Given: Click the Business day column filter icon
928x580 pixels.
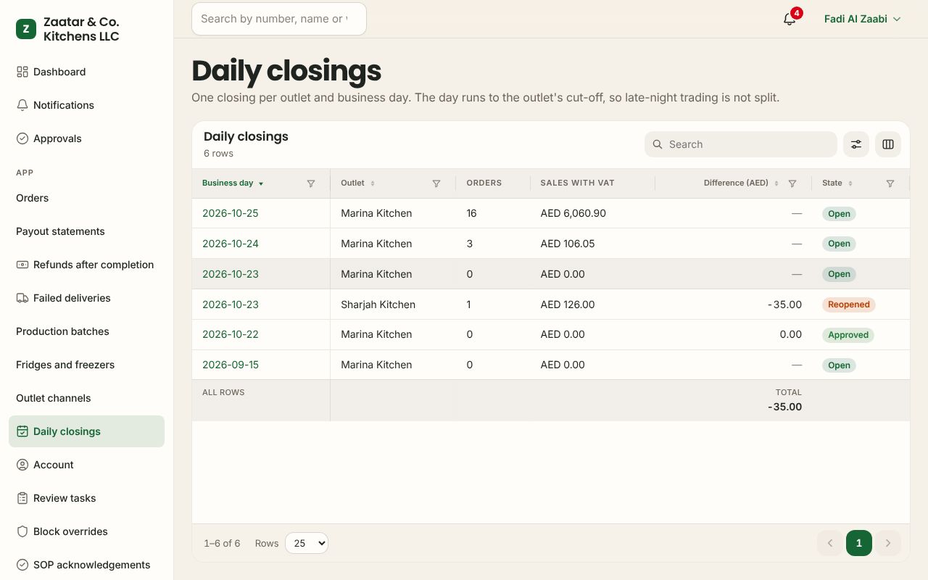Looking at the screenshot, I should click(x=311, y=183).
